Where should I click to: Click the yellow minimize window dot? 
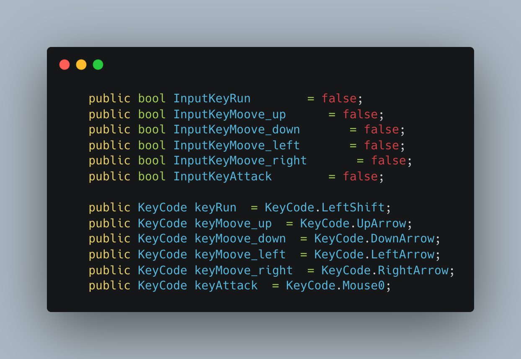pos(81,65)
